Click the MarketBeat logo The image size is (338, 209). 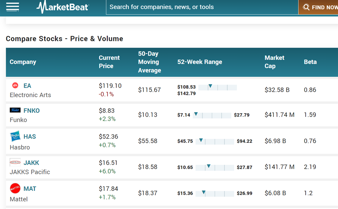tap(63, 7)
